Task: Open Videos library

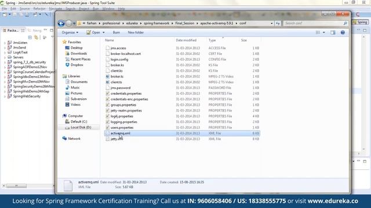Action: click(75, 105)
